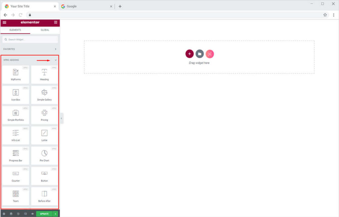Expand the Favorites section
This screenshot has width=339, height=217.
click(x=56, y=49)
